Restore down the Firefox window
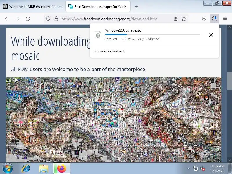Viewport: 232px width, 174px height. point(217,3)
